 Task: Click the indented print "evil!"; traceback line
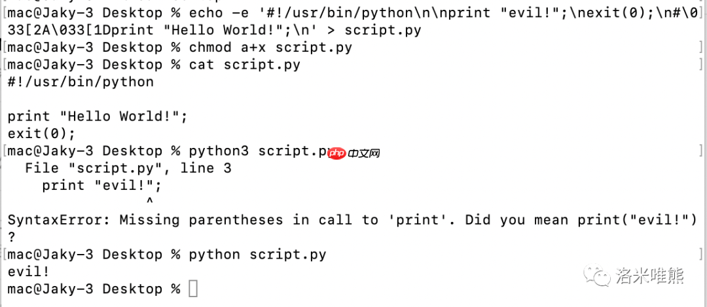click(101, 185)
